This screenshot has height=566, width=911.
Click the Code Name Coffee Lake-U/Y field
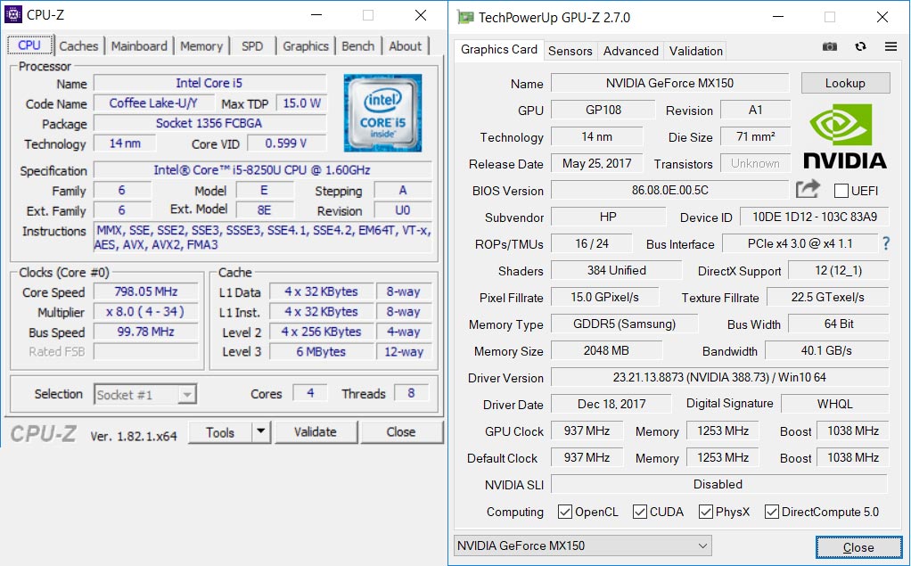(153, 103)
